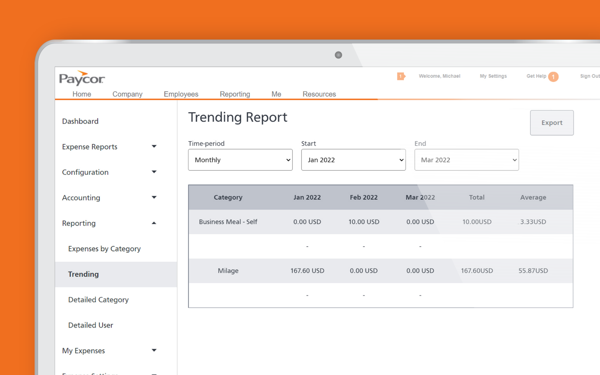
Task: Go to the Reporting top navigation tab
Action: click(x=235, y=94)
